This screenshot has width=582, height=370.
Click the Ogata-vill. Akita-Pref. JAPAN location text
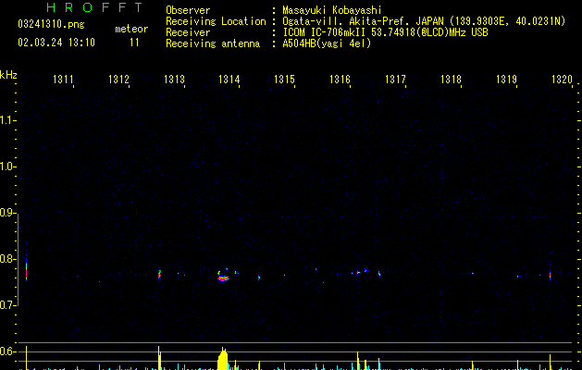(424, 21)
